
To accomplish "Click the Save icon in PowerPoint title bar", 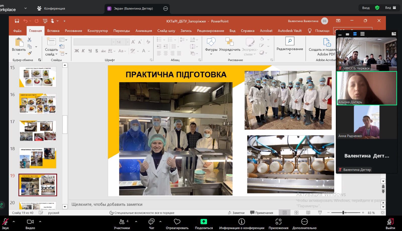I will 17,21.
